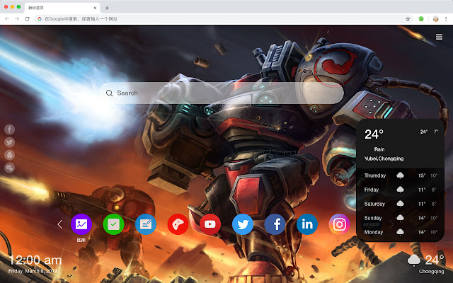Open the red game controller icon
Viewport: 453px width, 283px height.
click(x=178, y=224)
